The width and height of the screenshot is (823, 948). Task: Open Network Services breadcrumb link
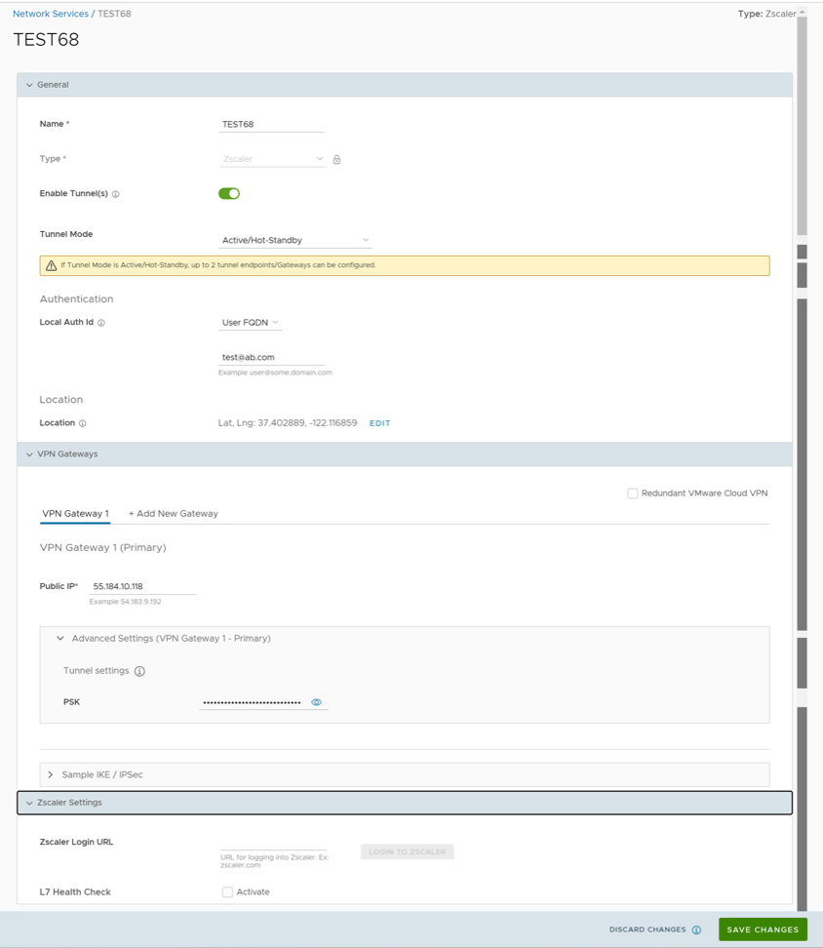coord(50,14)
